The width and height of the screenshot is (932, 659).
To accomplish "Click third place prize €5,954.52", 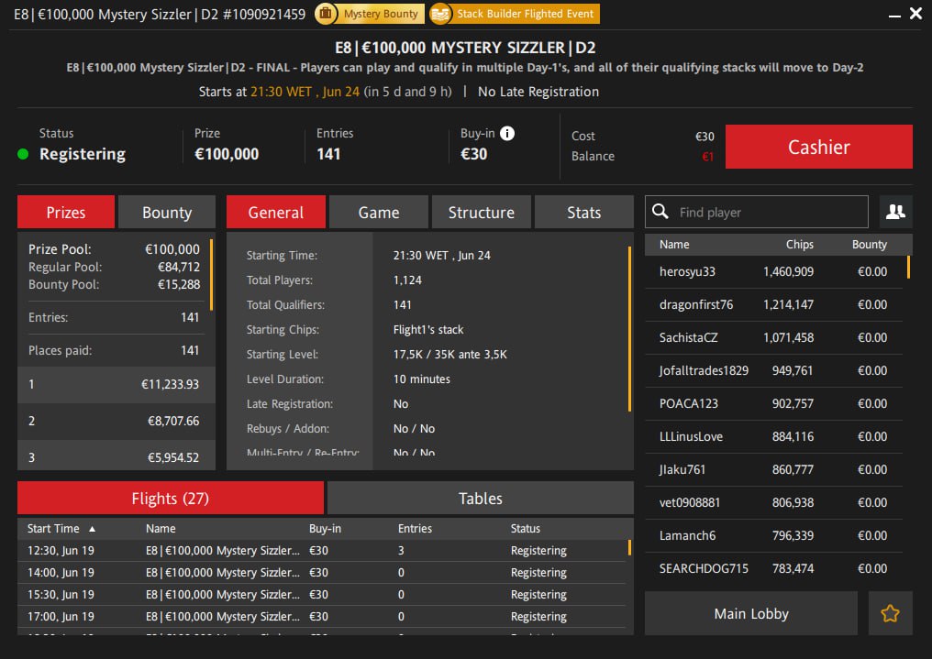I will coord(173,457).
